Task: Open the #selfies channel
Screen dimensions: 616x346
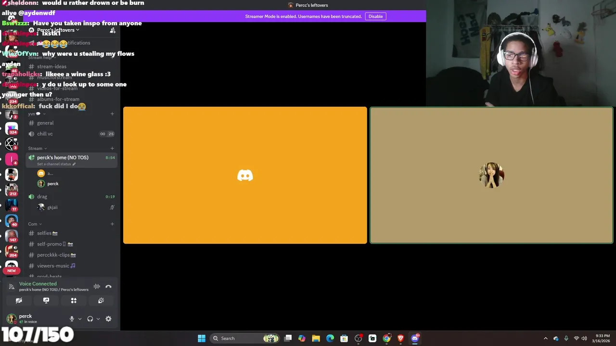Action: [x=72, y=233]
